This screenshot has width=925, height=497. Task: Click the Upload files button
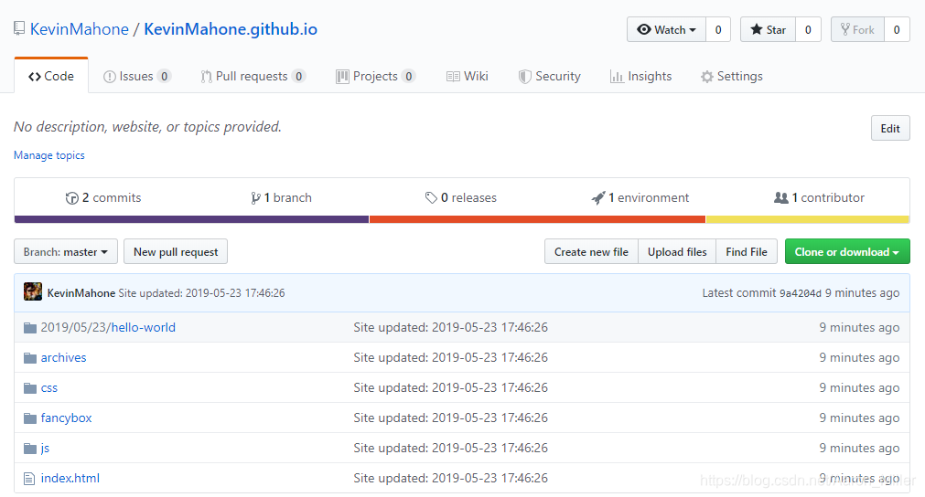(677, 251)
